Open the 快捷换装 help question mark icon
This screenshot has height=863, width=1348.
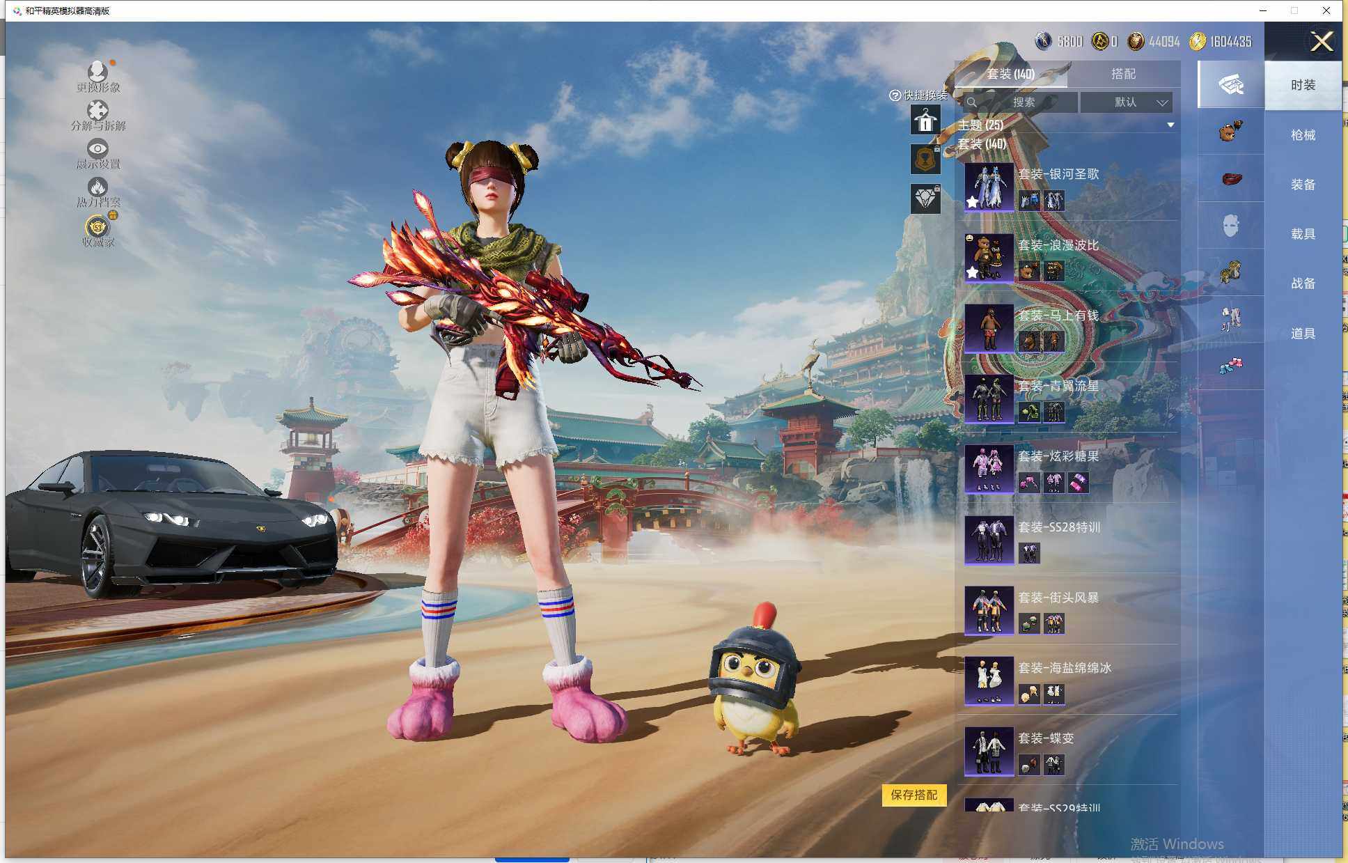tap(895, 94)
